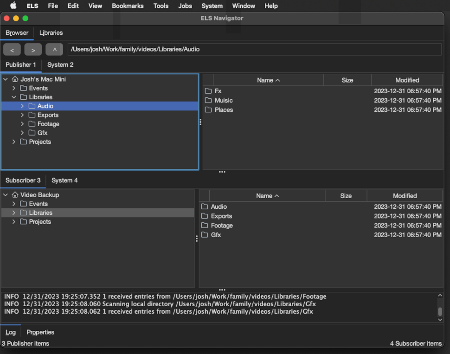Viewport: 450px width, 354px height.
Task: Sort publisher list by Modified column
Action: (407, 80)
